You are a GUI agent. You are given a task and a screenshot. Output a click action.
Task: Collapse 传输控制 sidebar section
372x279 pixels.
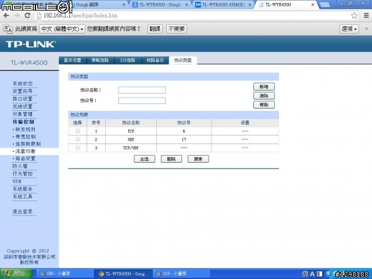point(23,121)
